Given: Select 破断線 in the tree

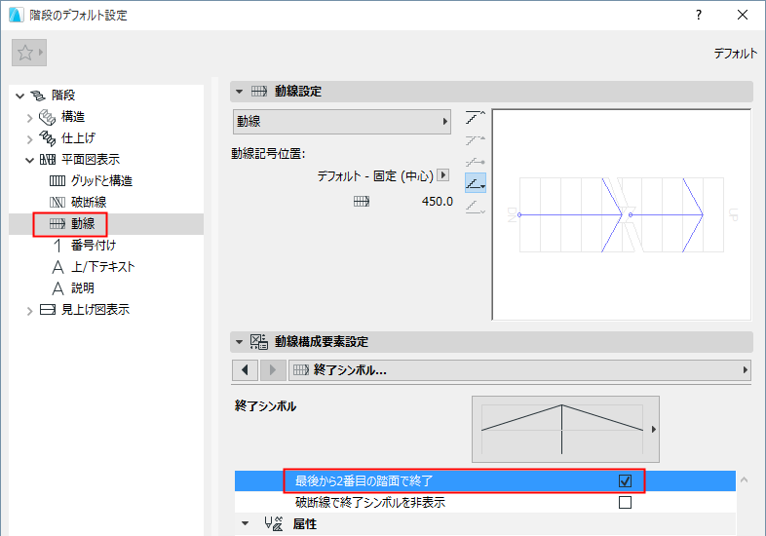Looking at the screenshot, I should [89, 203].
